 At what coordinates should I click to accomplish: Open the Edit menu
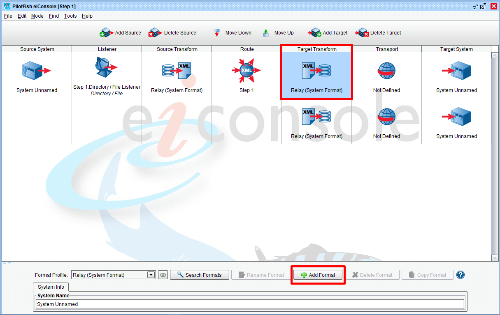pyautogui.click(x=22, y=16)
